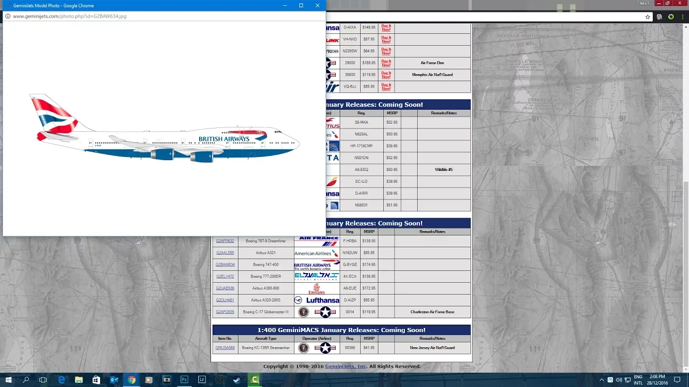
Task: Click Buy It Now for Air Force One
Action: click(x=386, y=63)
